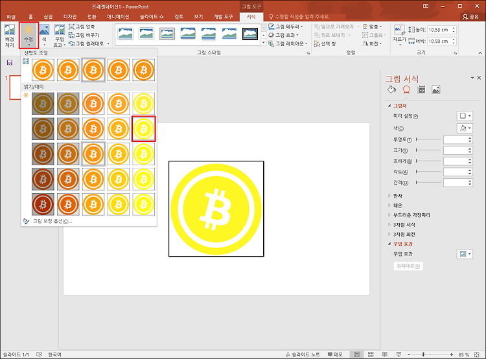
Task: Open the Size & Properties pane icon
Action: tap(421, 90)
